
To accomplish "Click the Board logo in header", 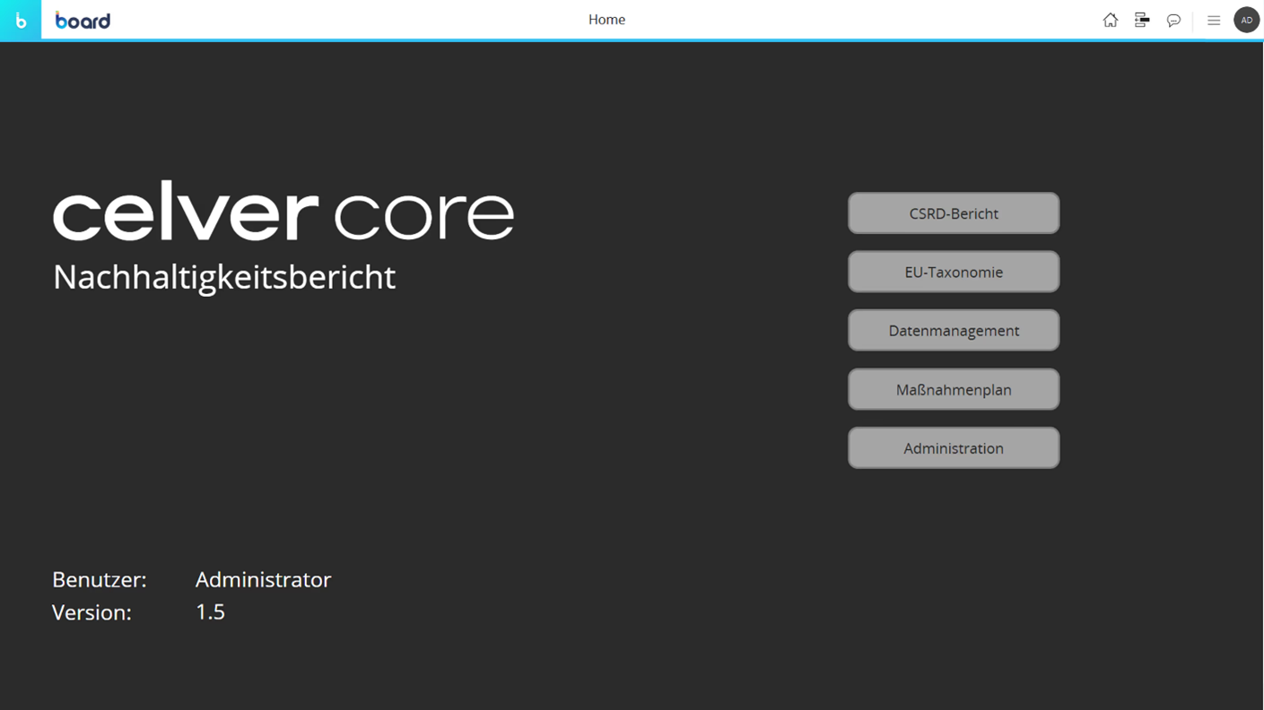I will coord(83,20).
